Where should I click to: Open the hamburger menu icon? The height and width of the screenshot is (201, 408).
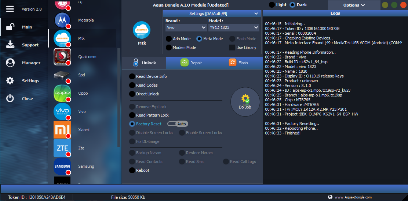pyautogui.click(x=10, y=9)
